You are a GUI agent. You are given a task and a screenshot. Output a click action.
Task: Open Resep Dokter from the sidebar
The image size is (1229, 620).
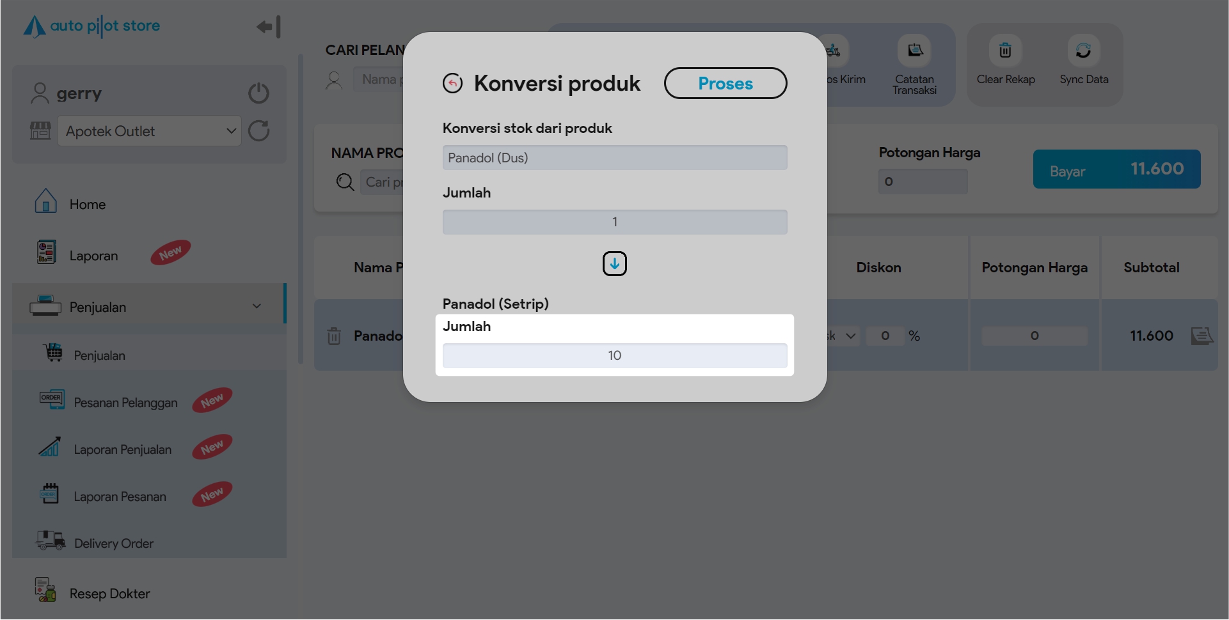tap(109, 594)
